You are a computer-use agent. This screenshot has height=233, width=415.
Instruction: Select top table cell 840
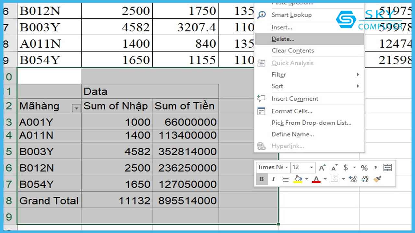(x=185, y=43)
